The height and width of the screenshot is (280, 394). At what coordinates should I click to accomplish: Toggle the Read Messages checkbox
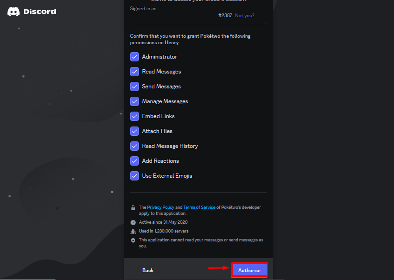click(x=134, y=72)
